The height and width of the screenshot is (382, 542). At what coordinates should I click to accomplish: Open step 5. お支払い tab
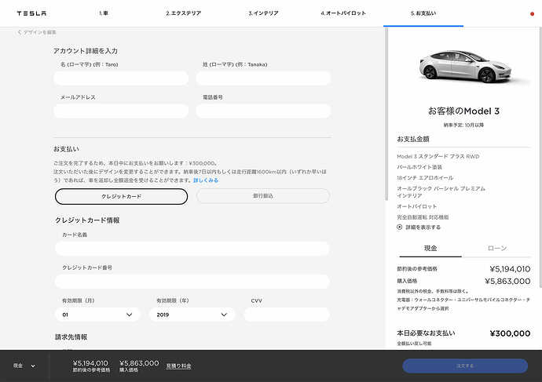pos(423,13)
